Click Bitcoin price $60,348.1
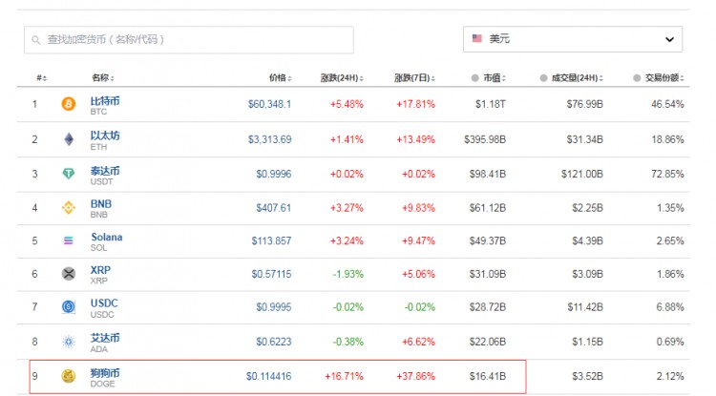The height and width of the screenshot is (396, 716). (269, 104)
